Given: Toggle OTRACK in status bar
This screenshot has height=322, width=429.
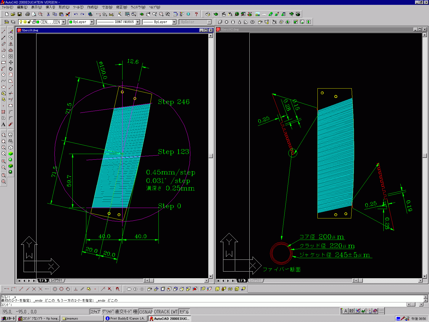Looking at the screenshot, I should tap(161, 312).
